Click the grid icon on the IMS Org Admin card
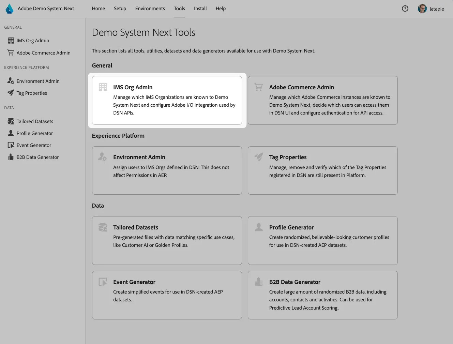This screenshot has height=344, width=453. (x=103, y=87)
